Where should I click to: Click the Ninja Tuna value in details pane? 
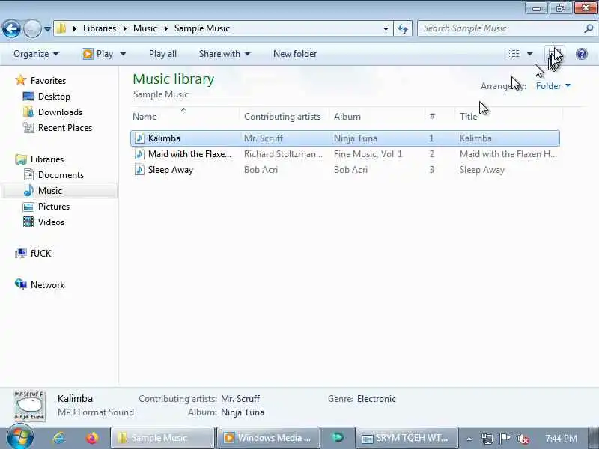[x=243, y=412]
